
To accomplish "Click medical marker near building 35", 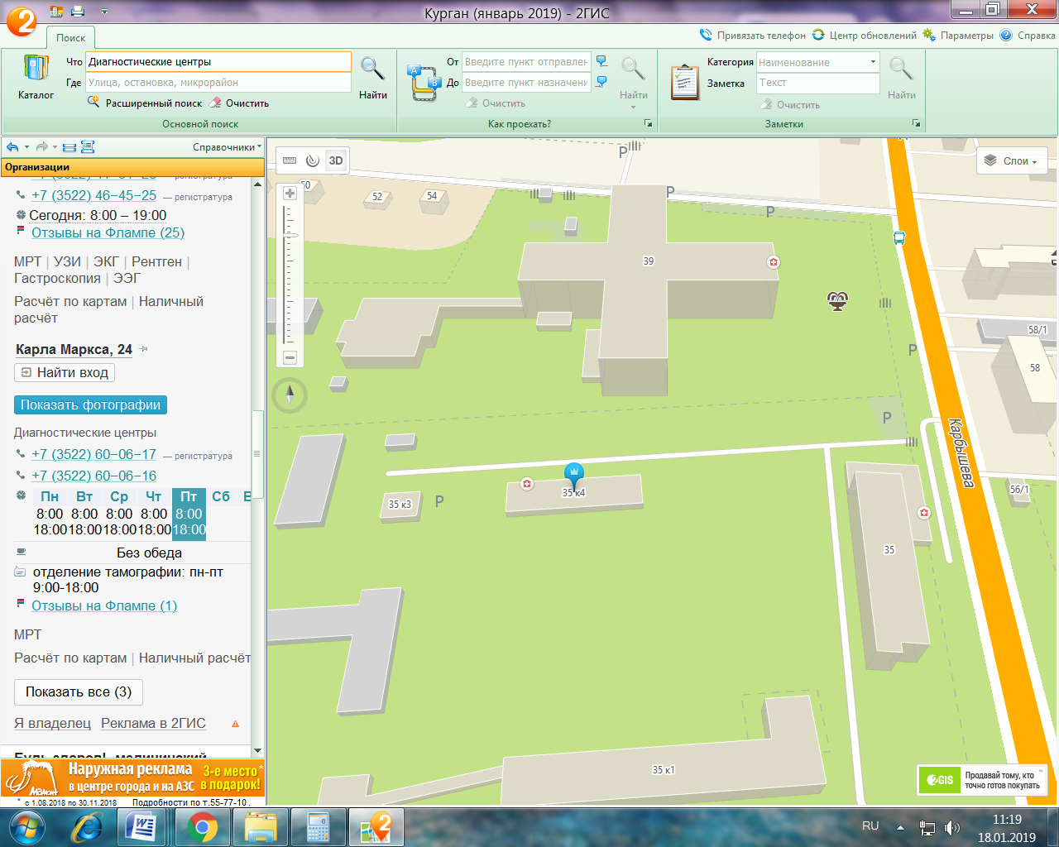I will [924, 513].
